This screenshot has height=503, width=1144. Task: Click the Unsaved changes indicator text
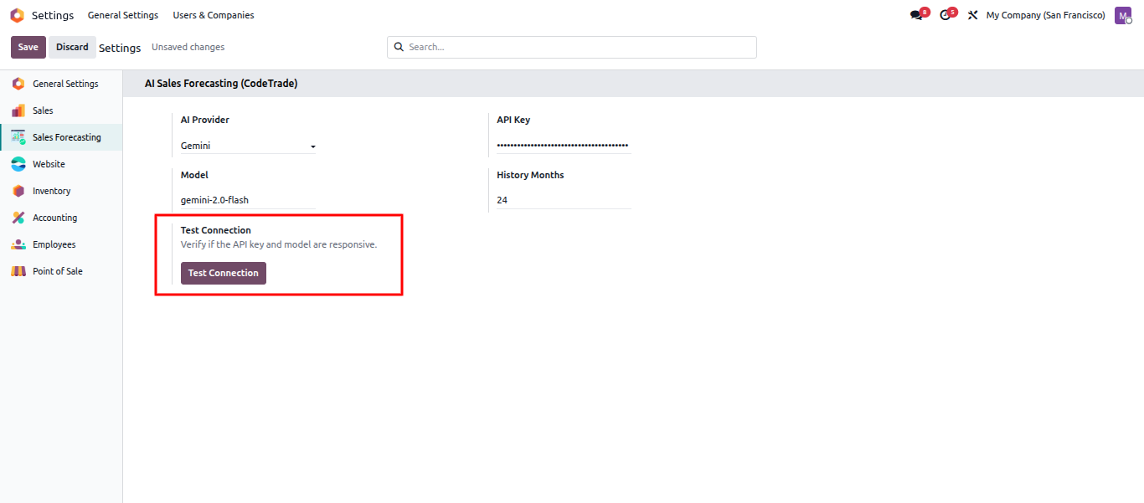[188, 47]
